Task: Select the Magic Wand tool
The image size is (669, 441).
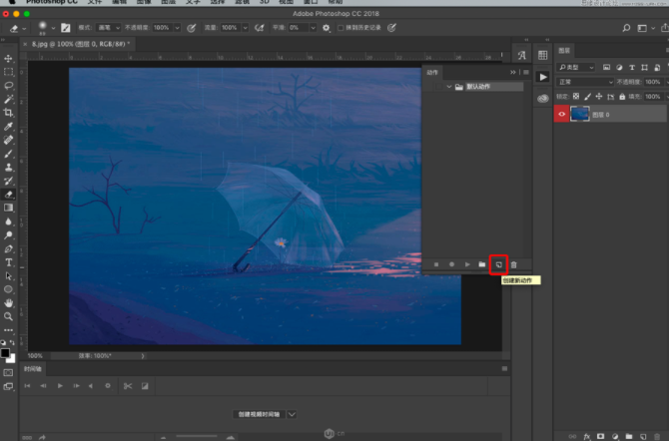Action: tap(9, 100)
